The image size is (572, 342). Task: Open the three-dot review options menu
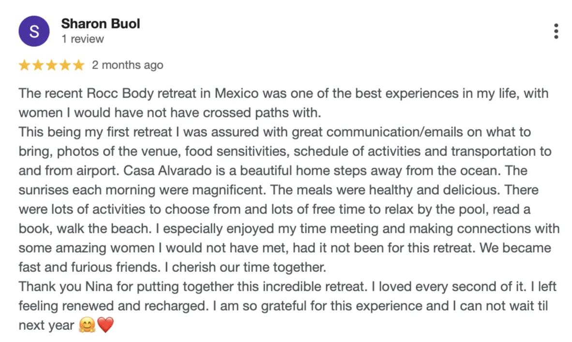pyautogui.click(x=556, y=31)
